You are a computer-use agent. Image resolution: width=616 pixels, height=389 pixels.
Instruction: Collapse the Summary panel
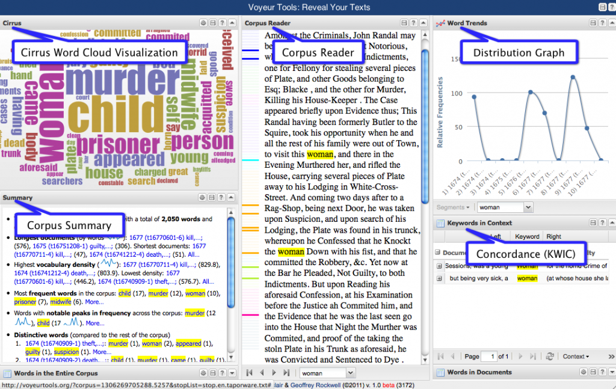point(231,197)
